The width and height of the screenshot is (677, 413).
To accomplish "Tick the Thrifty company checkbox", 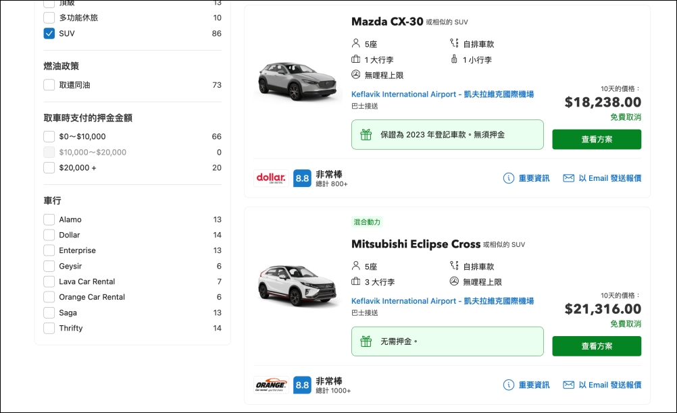I will tap(49, 328).
